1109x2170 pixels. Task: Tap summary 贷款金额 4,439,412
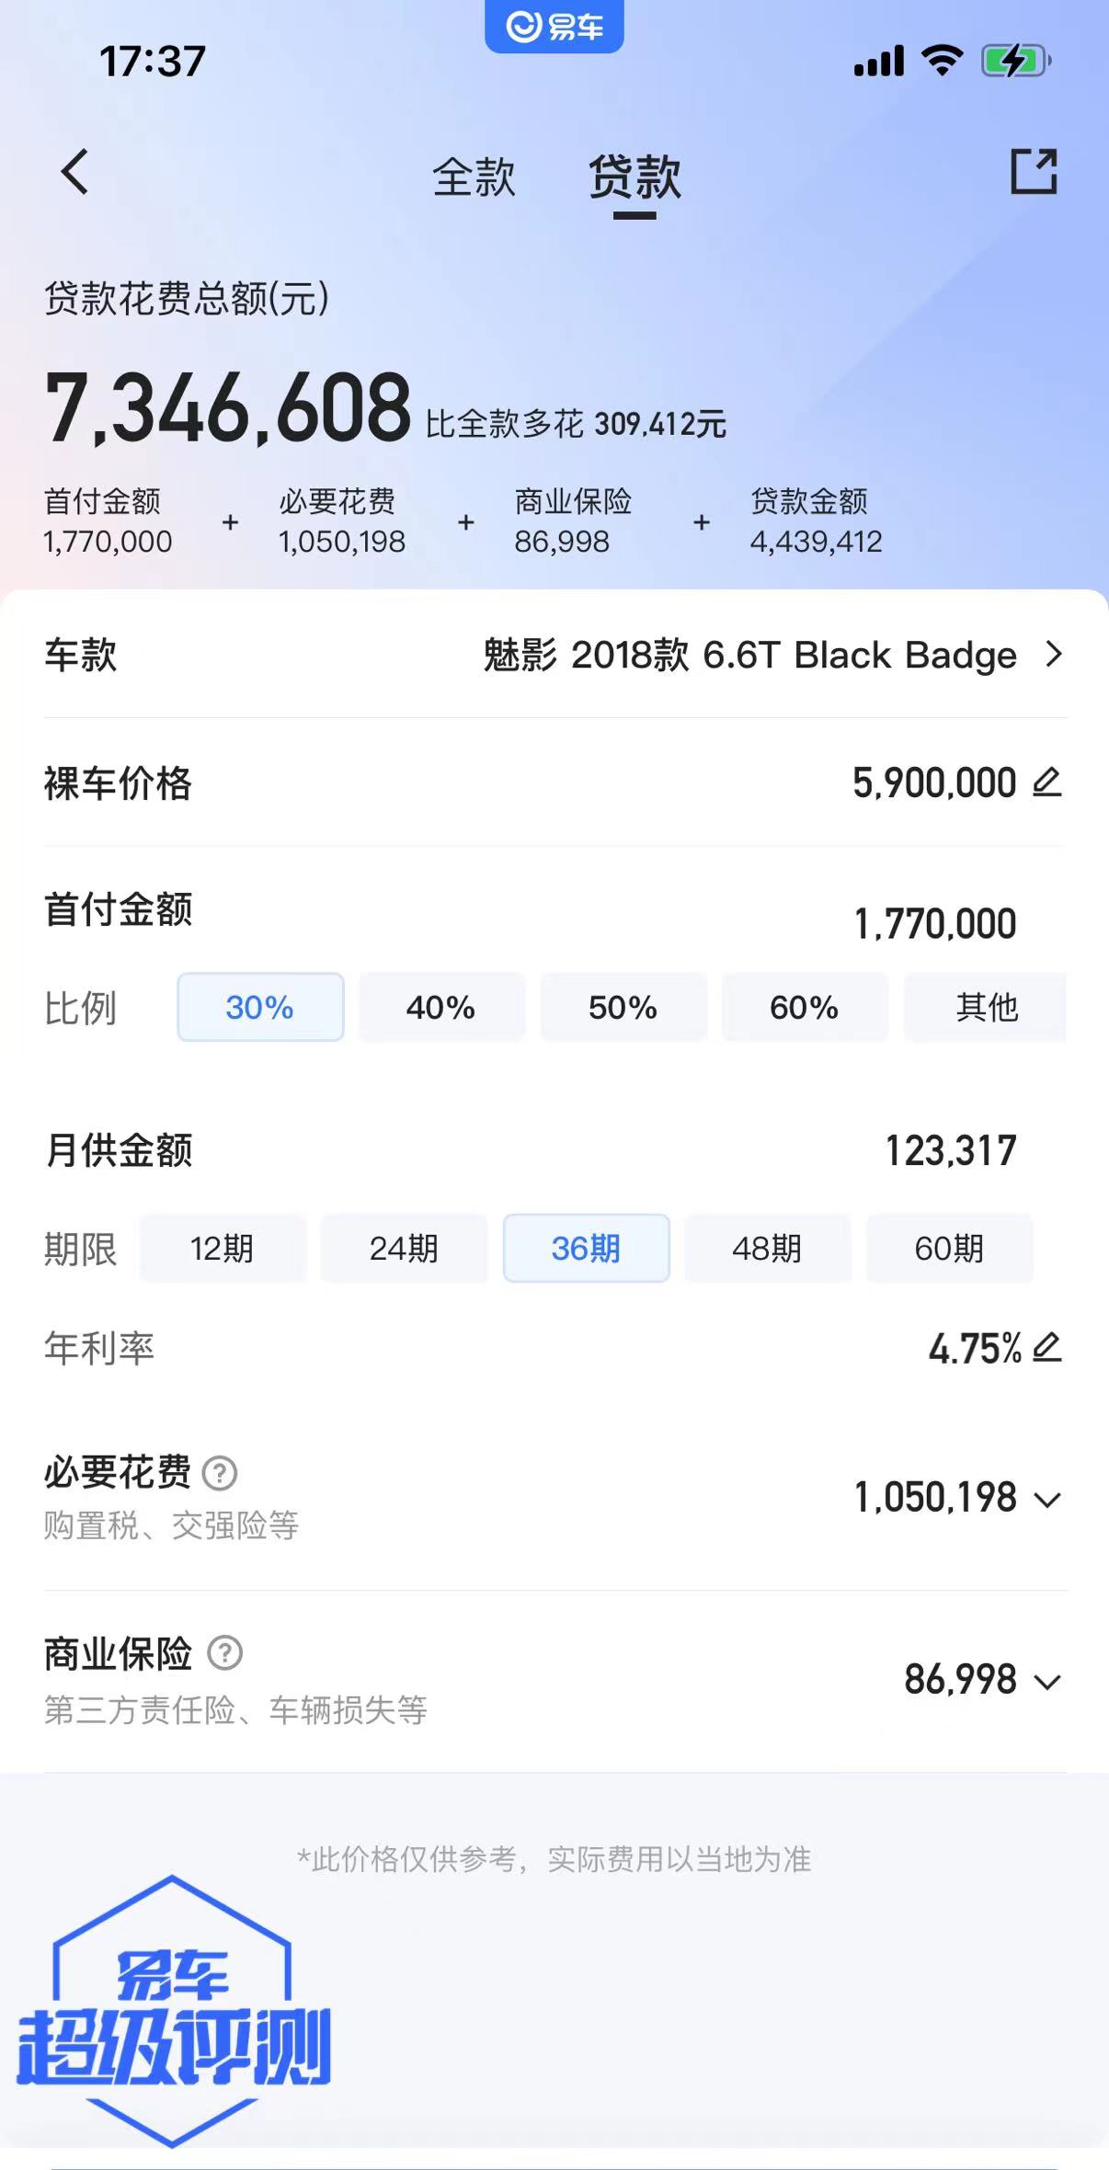816,521
